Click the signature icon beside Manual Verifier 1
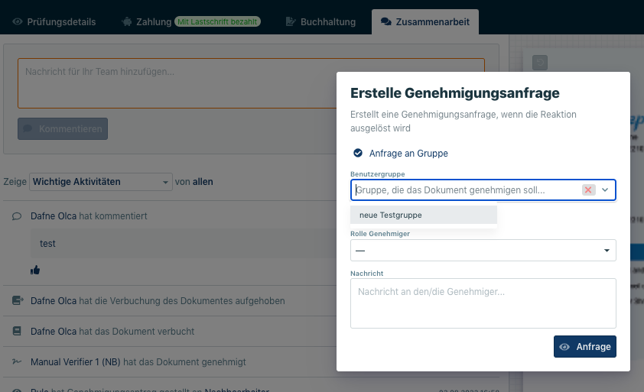The image size is (644, 392). point(17,361)
